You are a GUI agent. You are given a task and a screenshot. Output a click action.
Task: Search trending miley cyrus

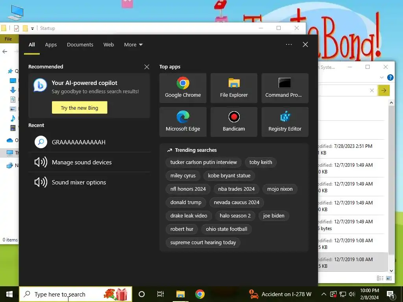tap(183, 175)
